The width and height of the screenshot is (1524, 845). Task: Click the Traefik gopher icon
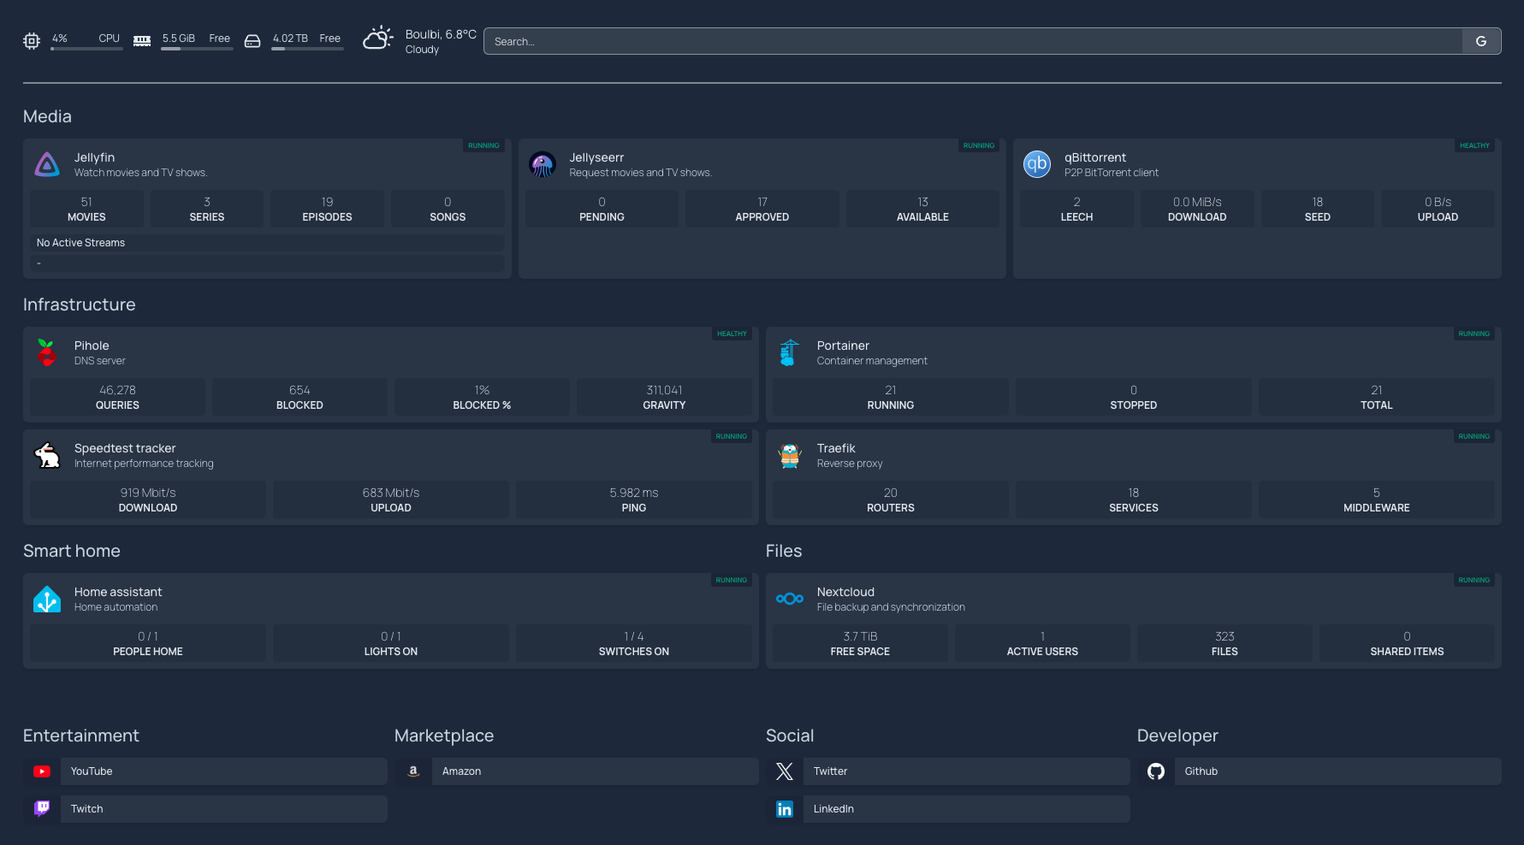pyautogui.click(x=790, y=455)
